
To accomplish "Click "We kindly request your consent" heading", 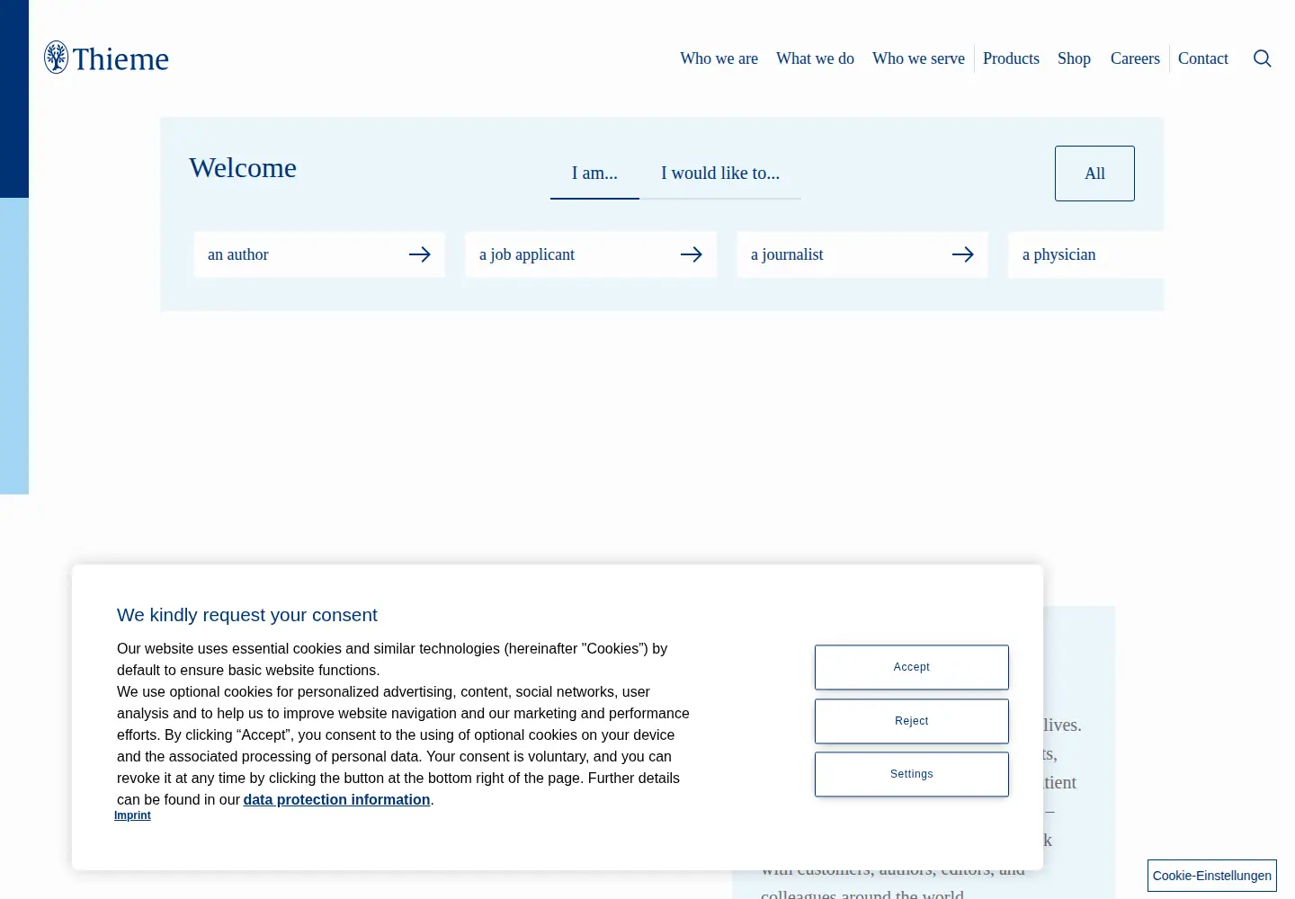I will [x=247, y=615].
